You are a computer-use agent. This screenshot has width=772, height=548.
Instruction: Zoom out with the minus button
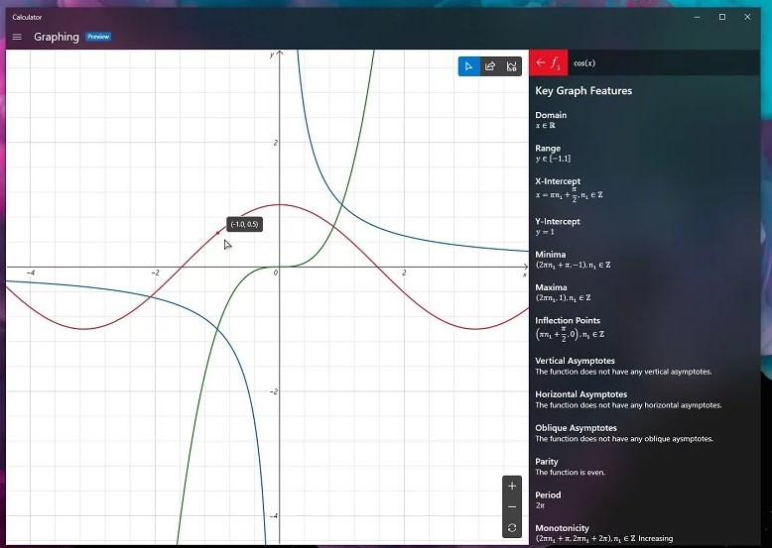(x=512, y=506)
